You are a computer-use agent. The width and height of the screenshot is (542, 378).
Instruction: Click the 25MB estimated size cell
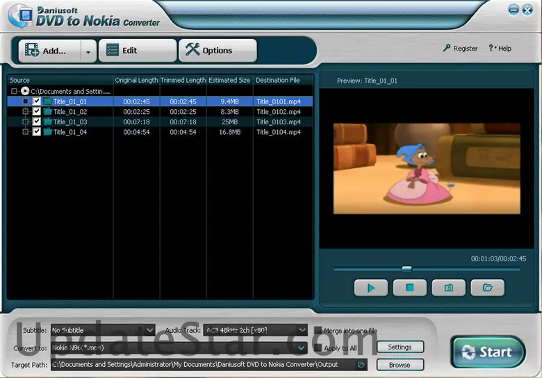[x=229, y=122]
